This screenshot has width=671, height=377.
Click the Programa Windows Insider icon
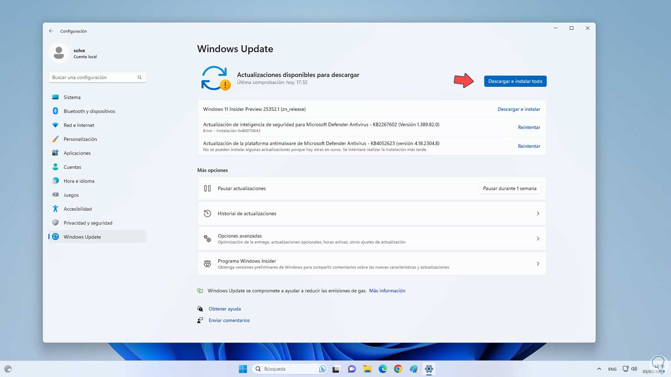(207, 264)
